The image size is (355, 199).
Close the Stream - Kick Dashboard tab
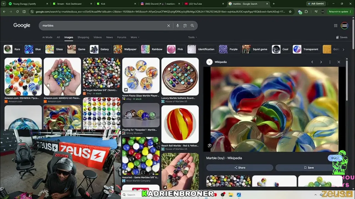coord(91,4)
